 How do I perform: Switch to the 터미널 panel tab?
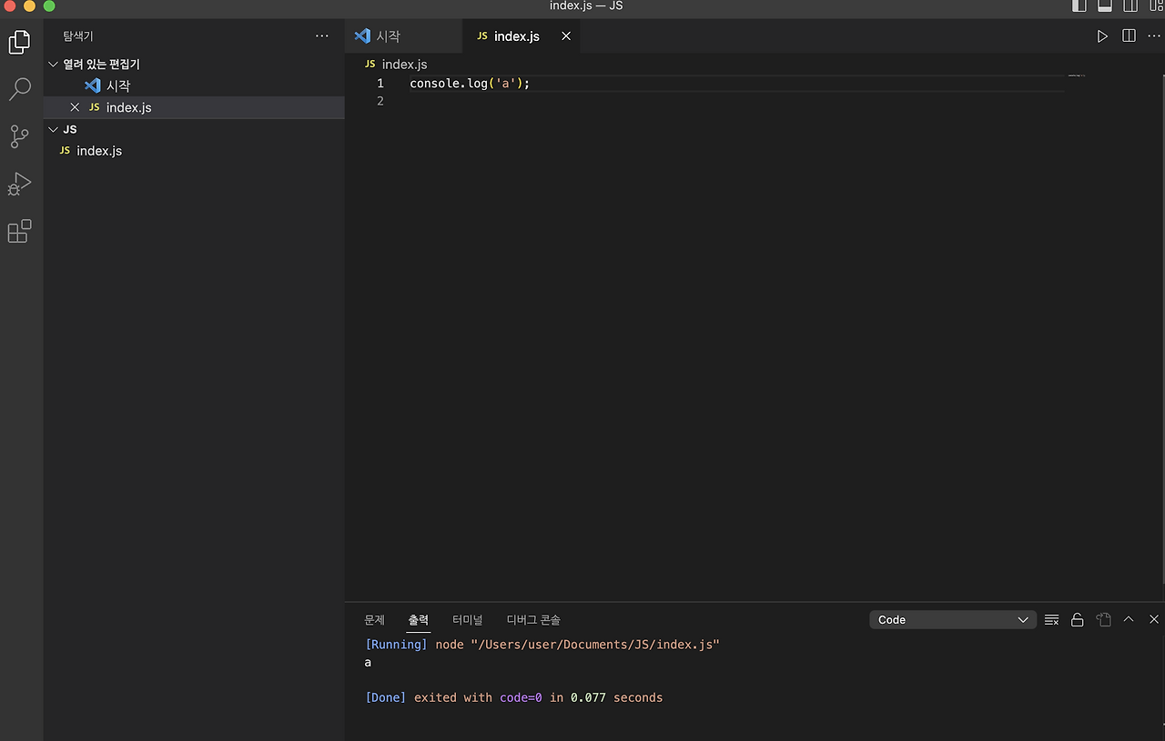467,619
